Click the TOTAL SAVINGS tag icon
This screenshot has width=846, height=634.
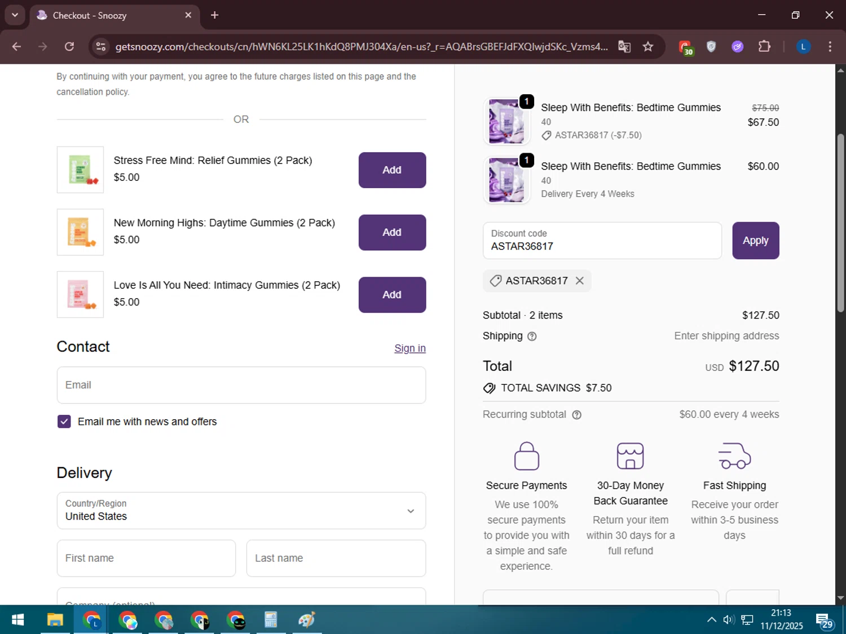pyautogui.click(x=489, y=388)
